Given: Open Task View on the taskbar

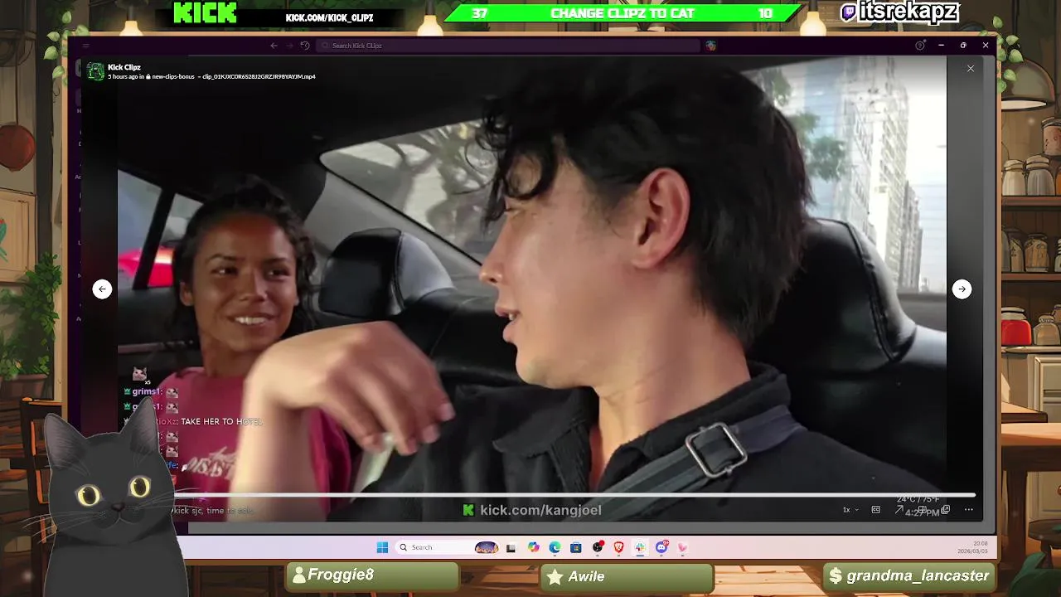Looking at the screenshot, I should (x=511, y=547).
